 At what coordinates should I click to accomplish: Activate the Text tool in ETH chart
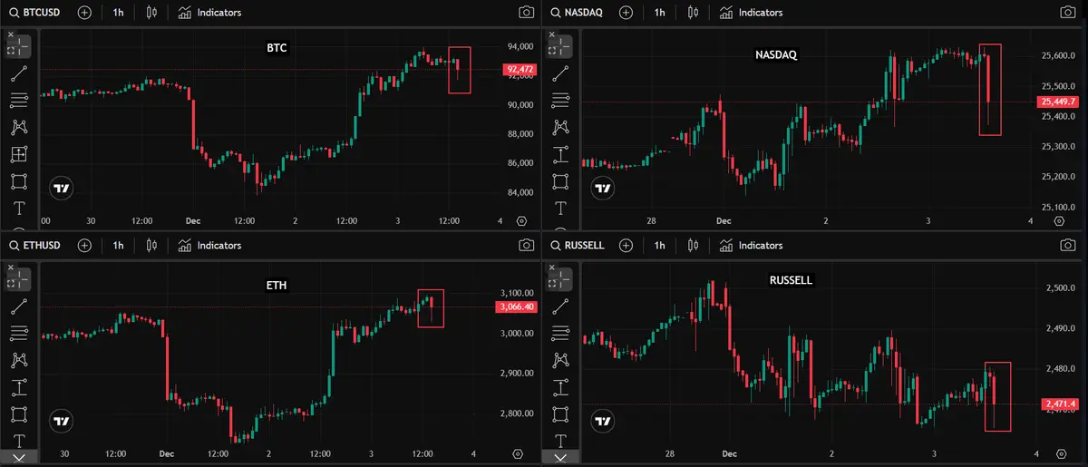point(20,441)
